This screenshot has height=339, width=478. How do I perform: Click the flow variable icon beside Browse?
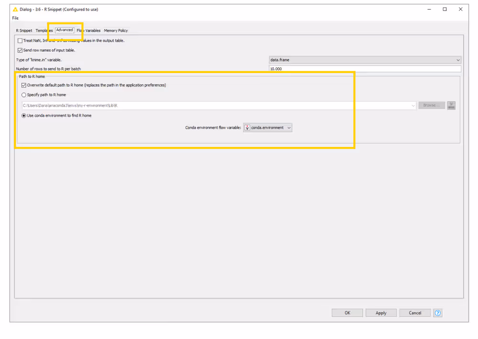point(451,105)
